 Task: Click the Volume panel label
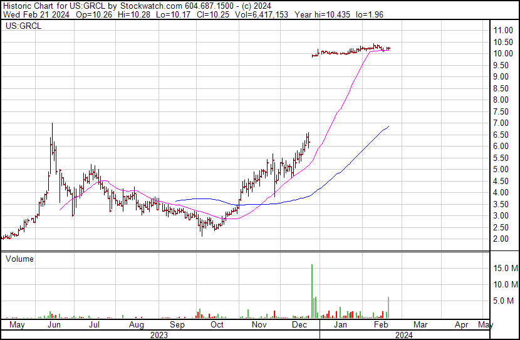20,259
